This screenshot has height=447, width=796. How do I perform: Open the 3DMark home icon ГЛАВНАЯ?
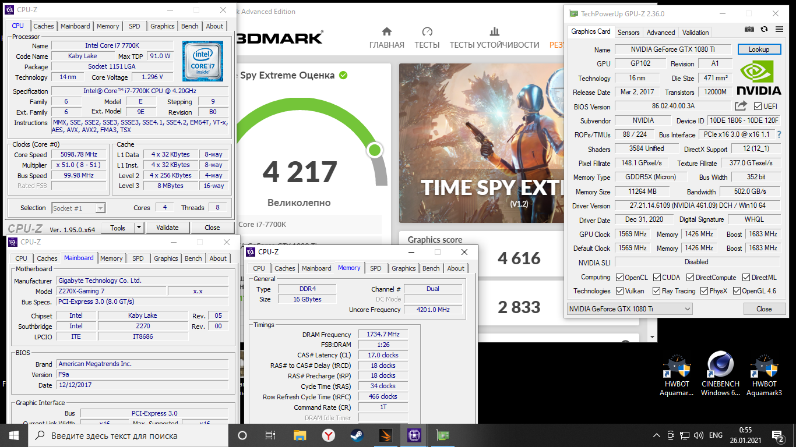coord(386,31)
